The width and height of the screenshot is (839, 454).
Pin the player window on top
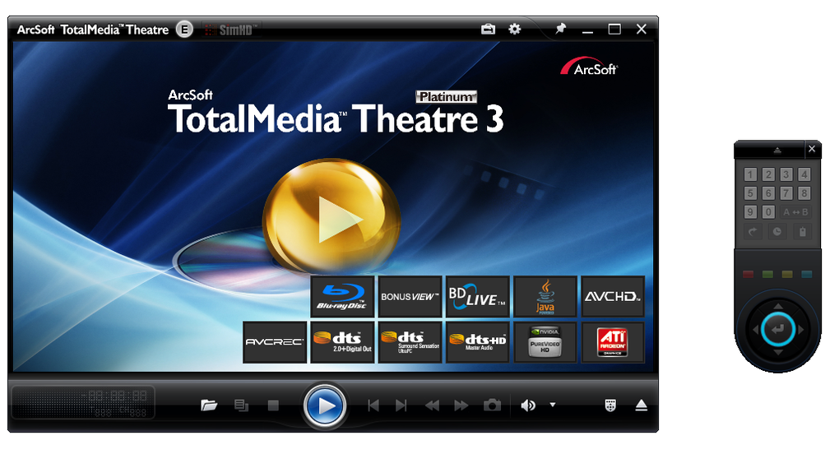click(x=560, y=28)
